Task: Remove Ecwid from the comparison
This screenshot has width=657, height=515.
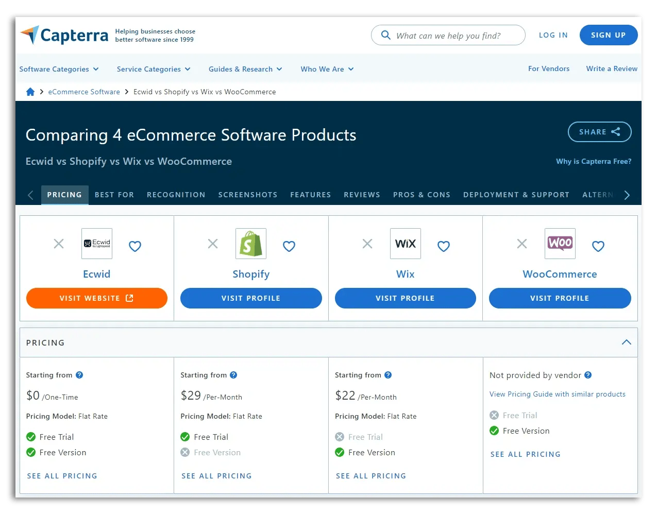Action: click(58, 244)
